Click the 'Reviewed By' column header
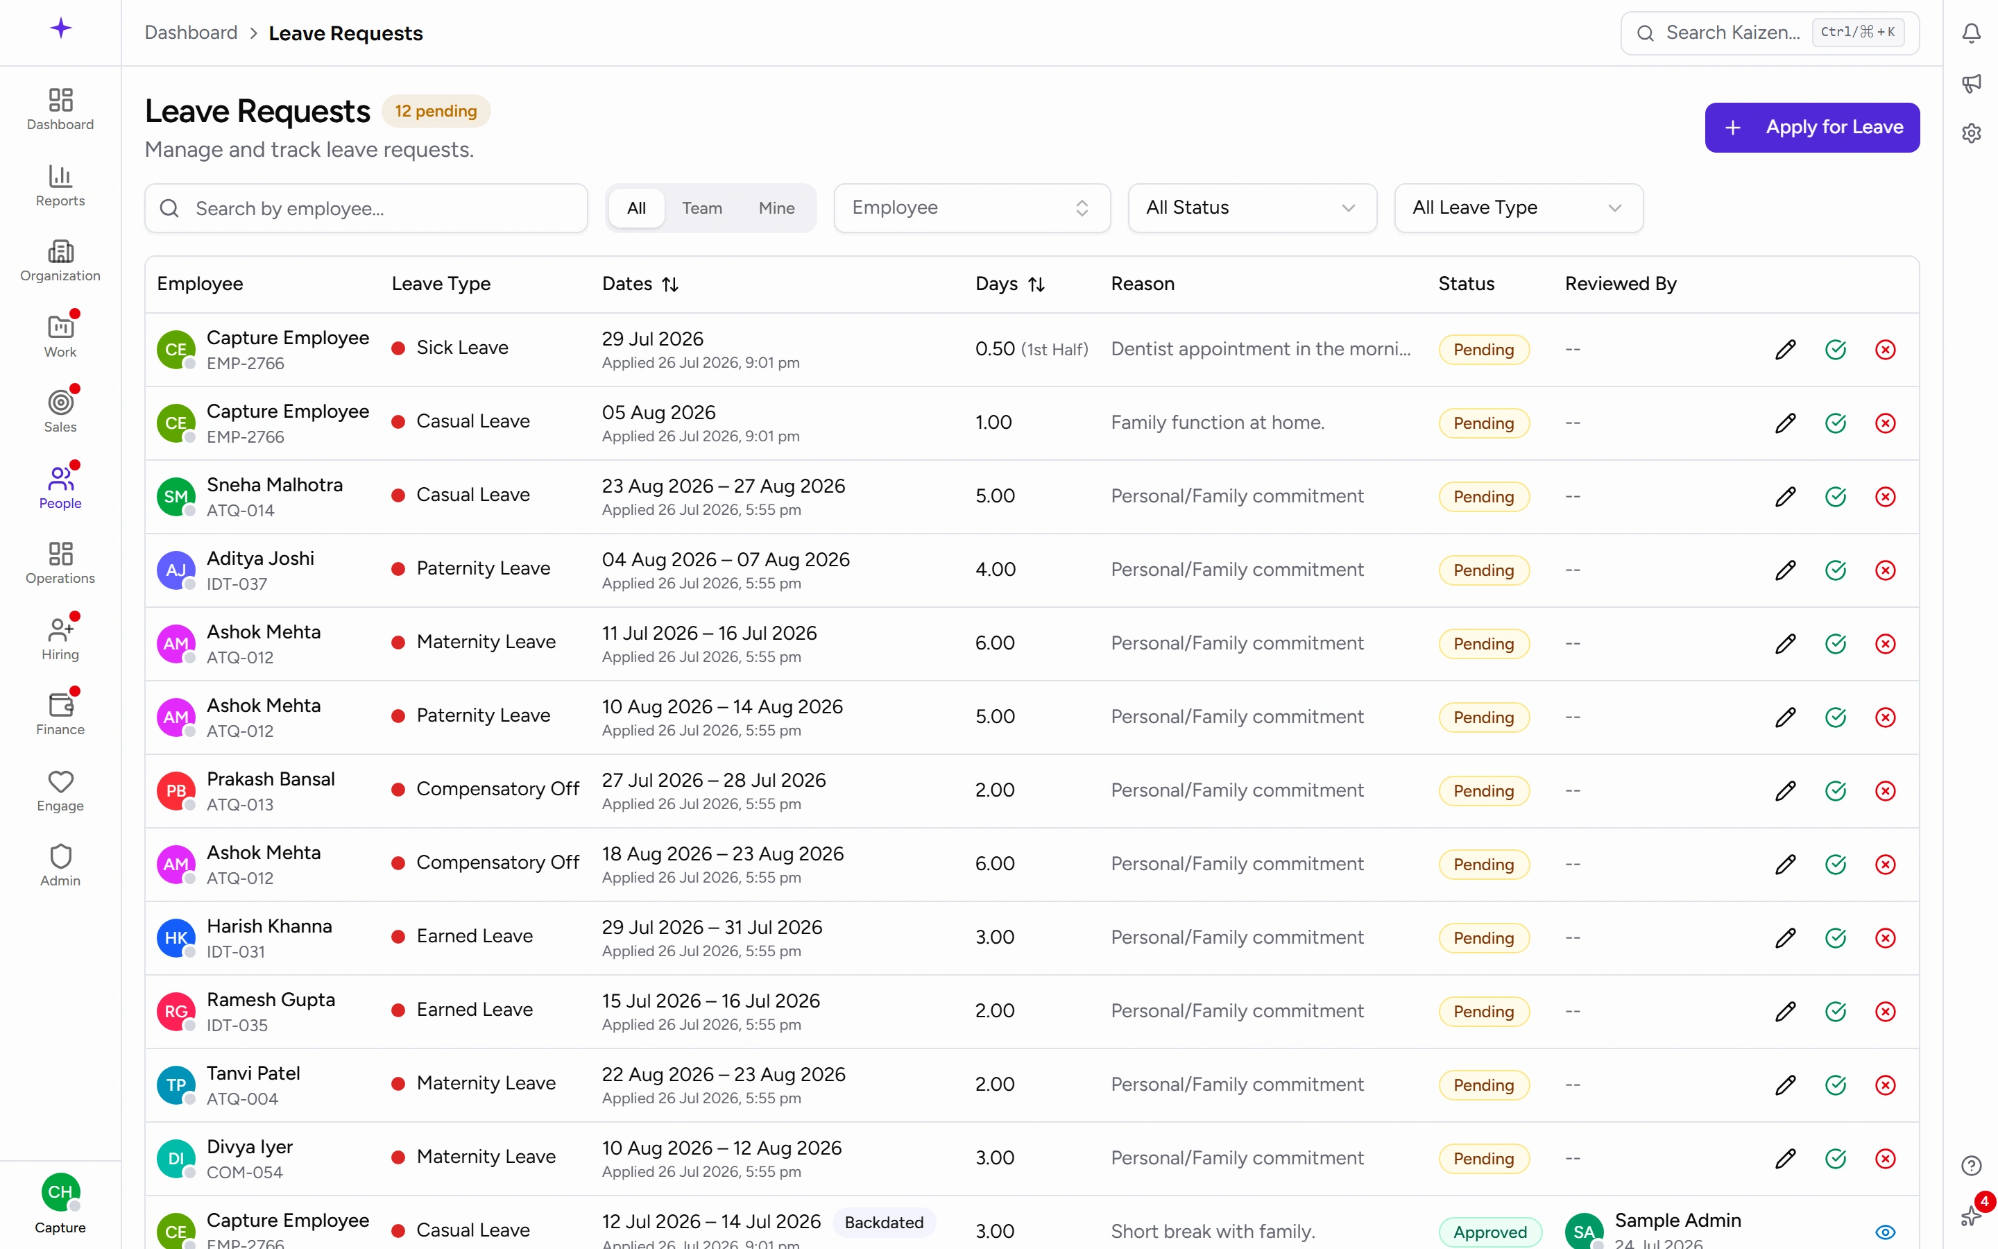 click(1620, 283)
